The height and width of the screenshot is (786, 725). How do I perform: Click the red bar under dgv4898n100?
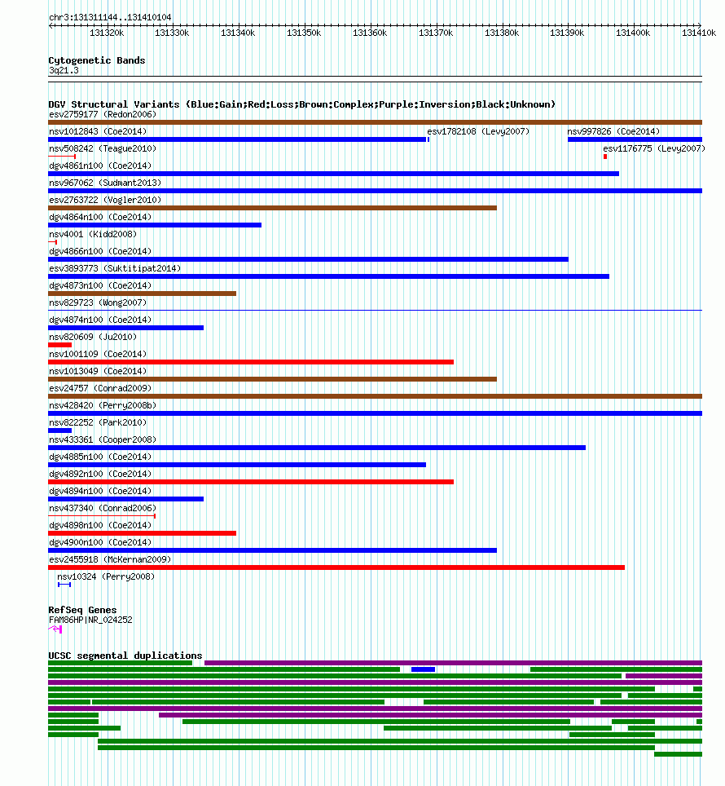pyautogui.click(x=143, y=533)
